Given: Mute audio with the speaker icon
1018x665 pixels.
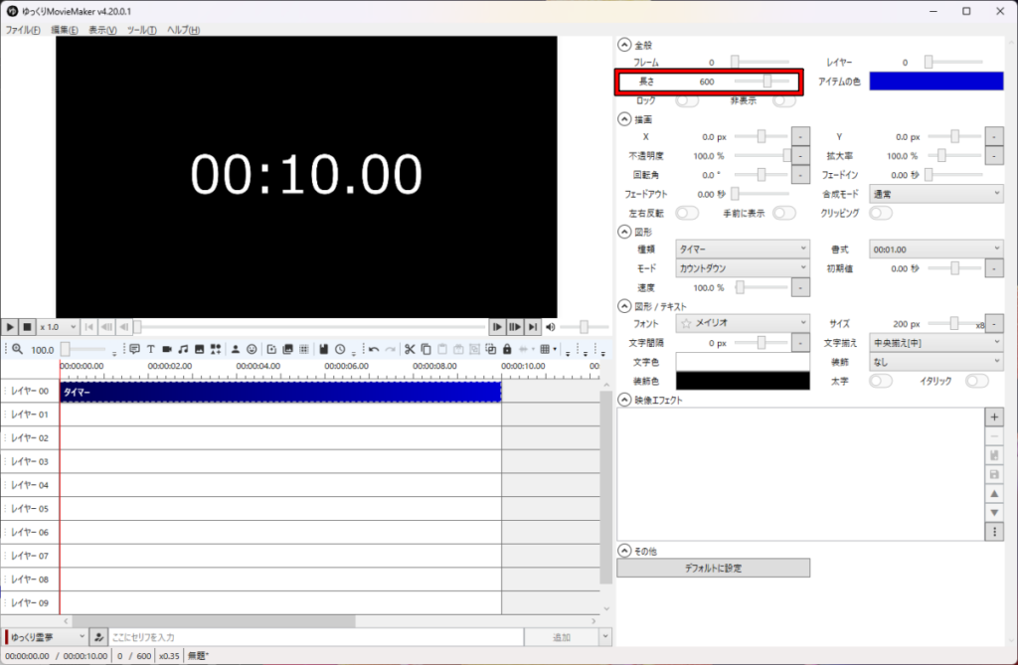Looking at the screenshot, I should point(551,327).
